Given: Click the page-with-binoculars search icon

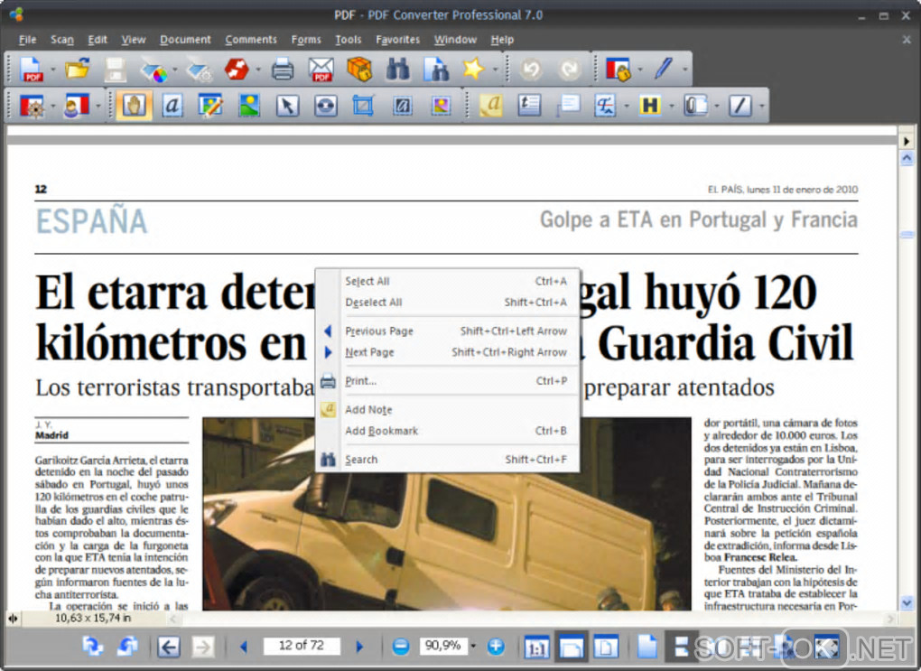Looking at the screenshot, I should [x=436, y=70].
